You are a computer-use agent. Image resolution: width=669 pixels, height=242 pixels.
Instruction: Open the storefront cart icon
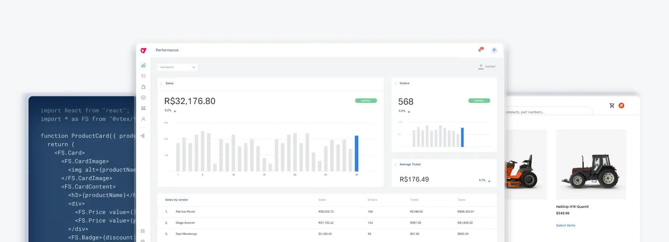[612, 106]
